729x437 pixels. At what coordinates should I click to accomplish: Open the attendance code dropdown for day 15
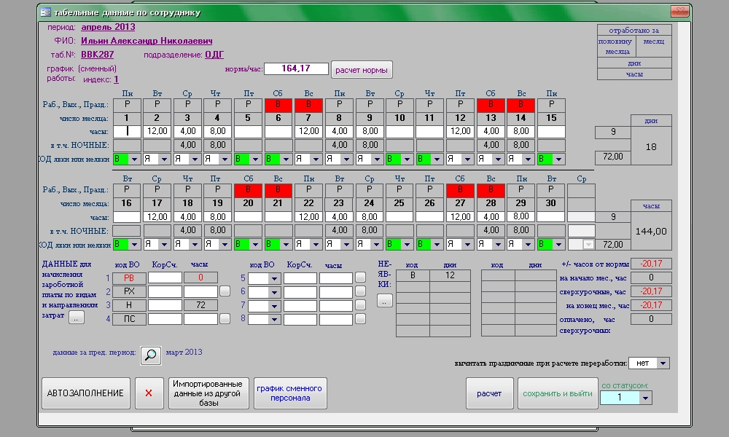coord(558,160)
